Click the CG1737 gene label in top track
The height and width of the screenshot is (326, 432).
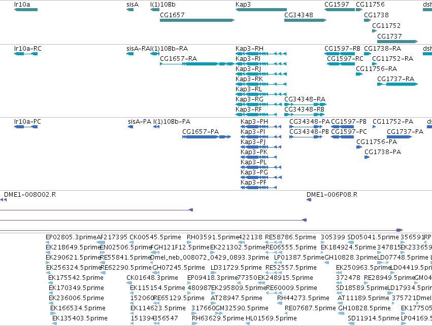point(389,36)
